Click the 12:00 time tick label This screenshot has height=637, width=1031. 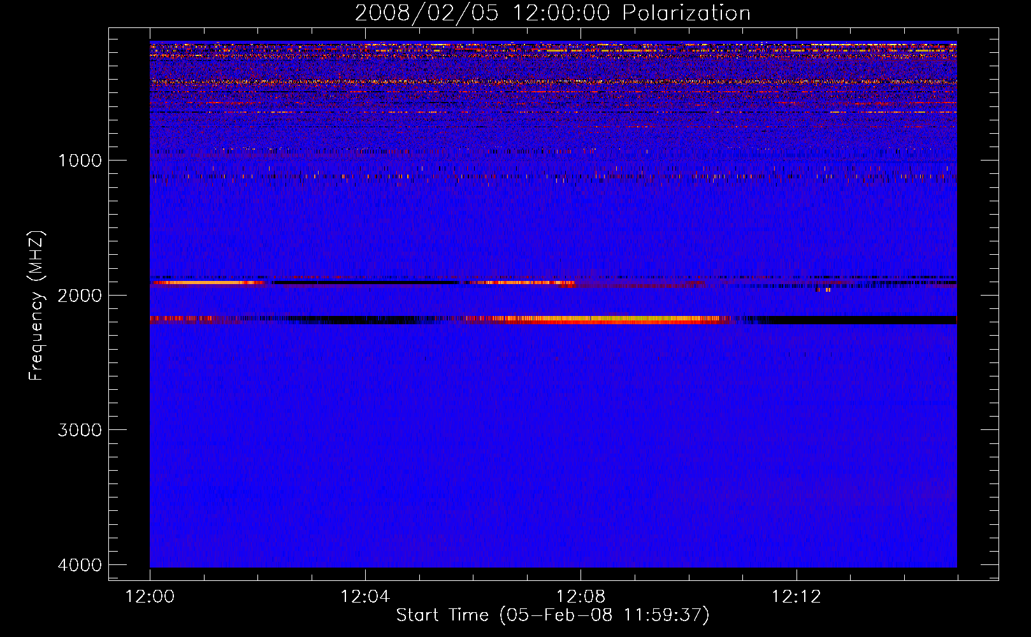(150, 597)
